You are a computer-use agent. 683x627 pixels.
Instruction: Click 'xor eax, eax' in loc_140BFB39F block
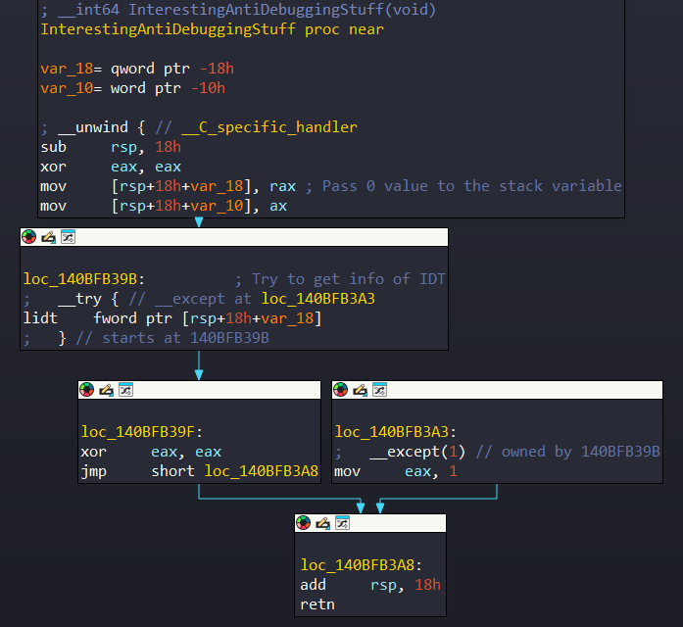[x=151, y=452]
